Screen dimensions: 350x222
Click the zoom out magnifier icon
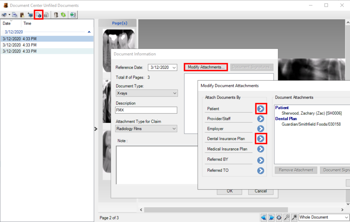tap(286, 217)
